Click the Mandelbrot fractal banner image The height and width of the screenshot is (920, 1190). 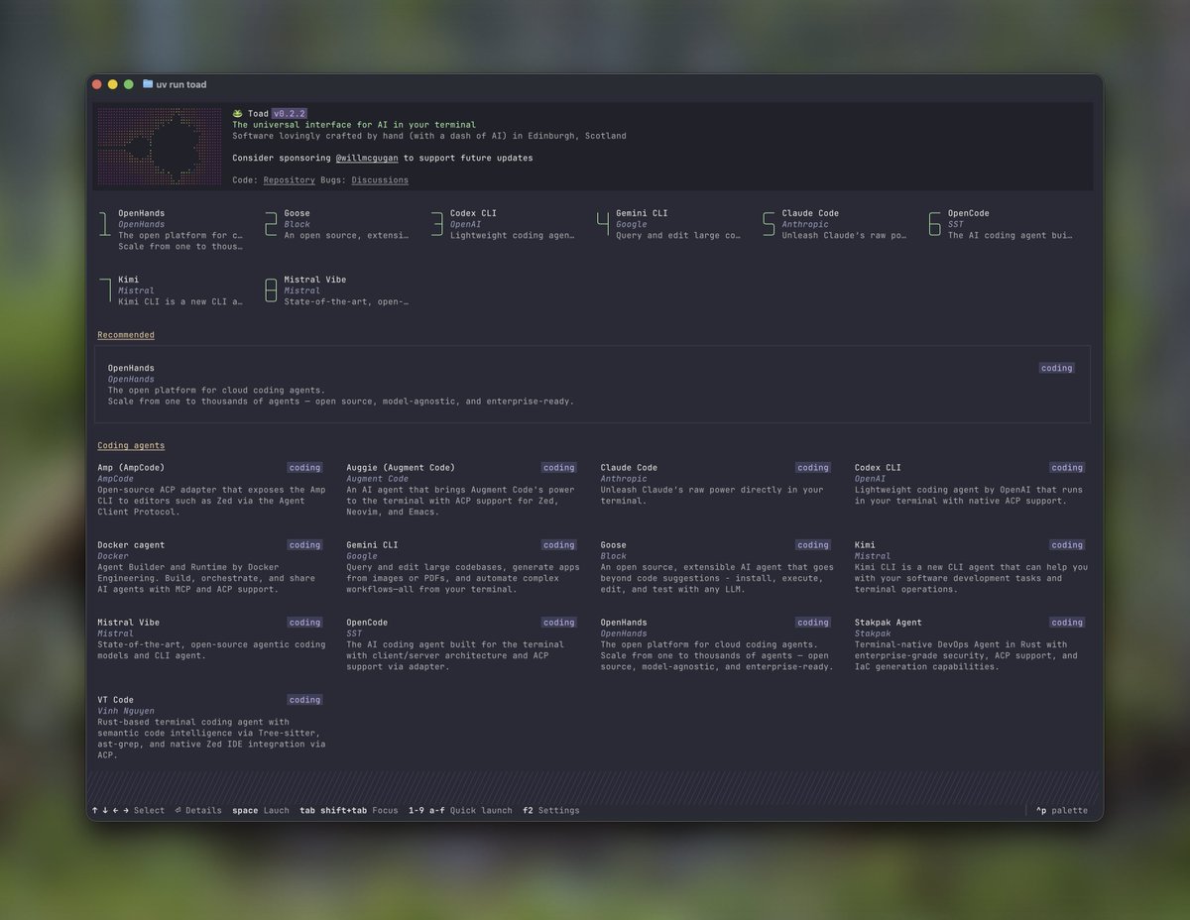click(x=159, y=147)
